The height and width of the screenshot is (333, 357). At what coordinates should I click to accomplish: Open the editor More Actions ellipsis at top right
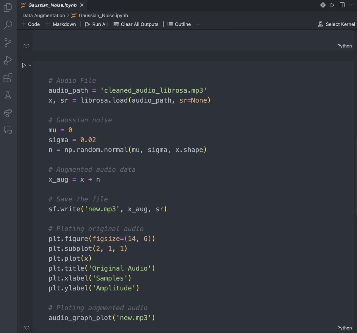tap(351, 5)
